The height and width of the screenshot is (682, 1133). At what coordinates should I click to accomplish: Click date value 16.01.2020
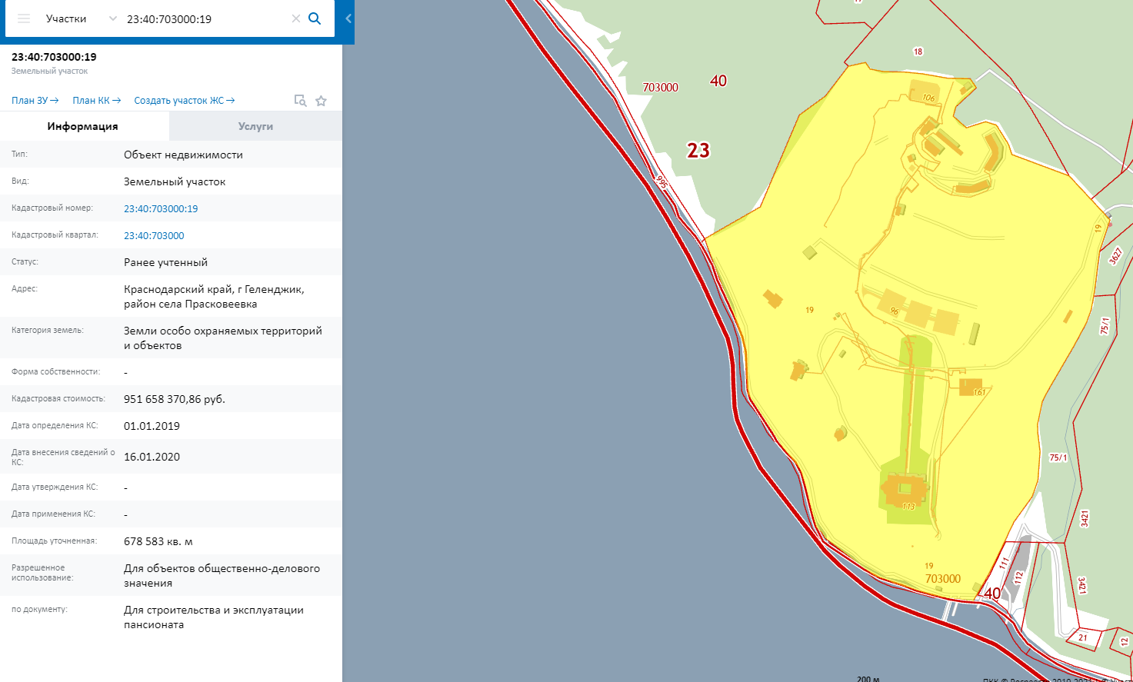[152, 457]
